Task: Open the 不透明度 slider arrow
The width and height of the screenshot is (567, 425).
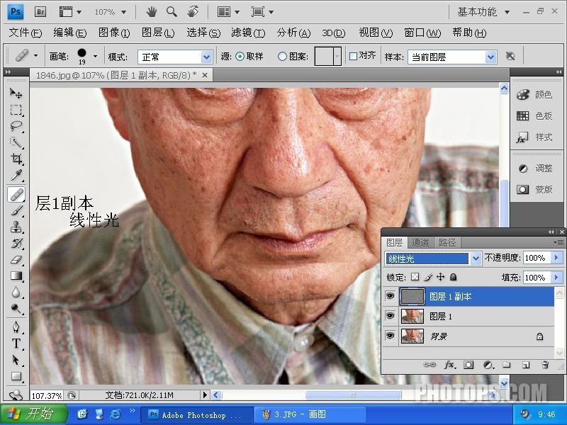Action: (556, 258)
